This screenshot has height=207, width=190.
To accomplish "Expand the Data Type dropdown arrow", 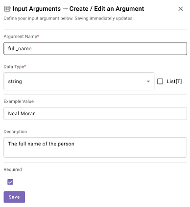I will pyautogui.click(x=148, y=82).
